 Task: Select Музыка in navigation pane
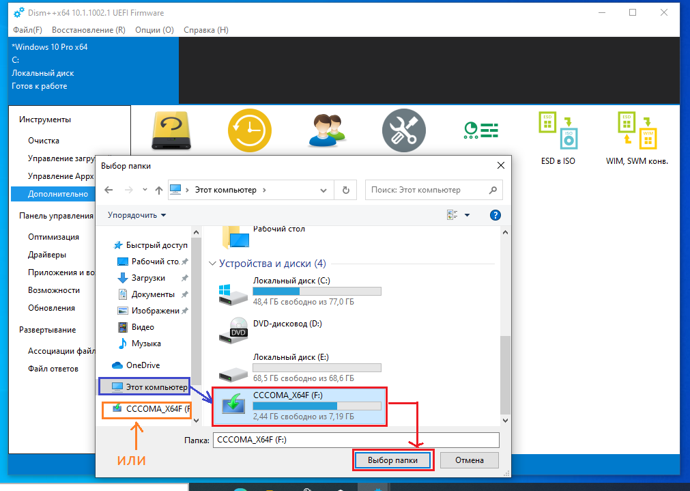point(146,343)
